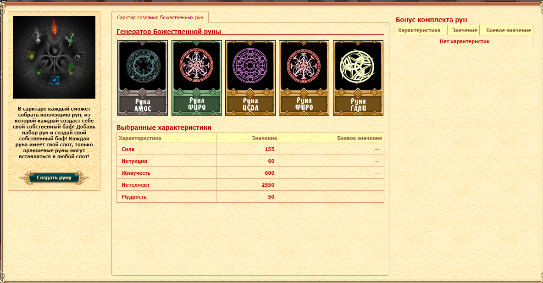Open the Сарктар создания божественных рун tab
Screen dimensions: 543x283
(x=160, y=17)
